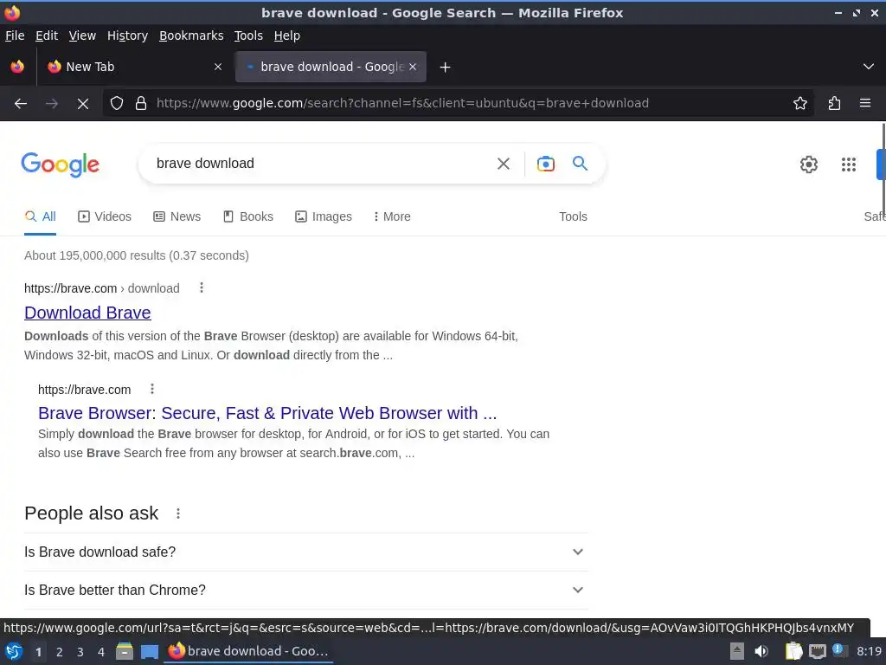
Task: Show the desktop from the taskbar icon
Action: (x=150, y=651)
